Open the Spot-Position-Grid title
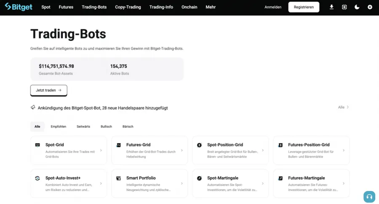379x204 pixels. pyautogui.click(x=225, y=145)
